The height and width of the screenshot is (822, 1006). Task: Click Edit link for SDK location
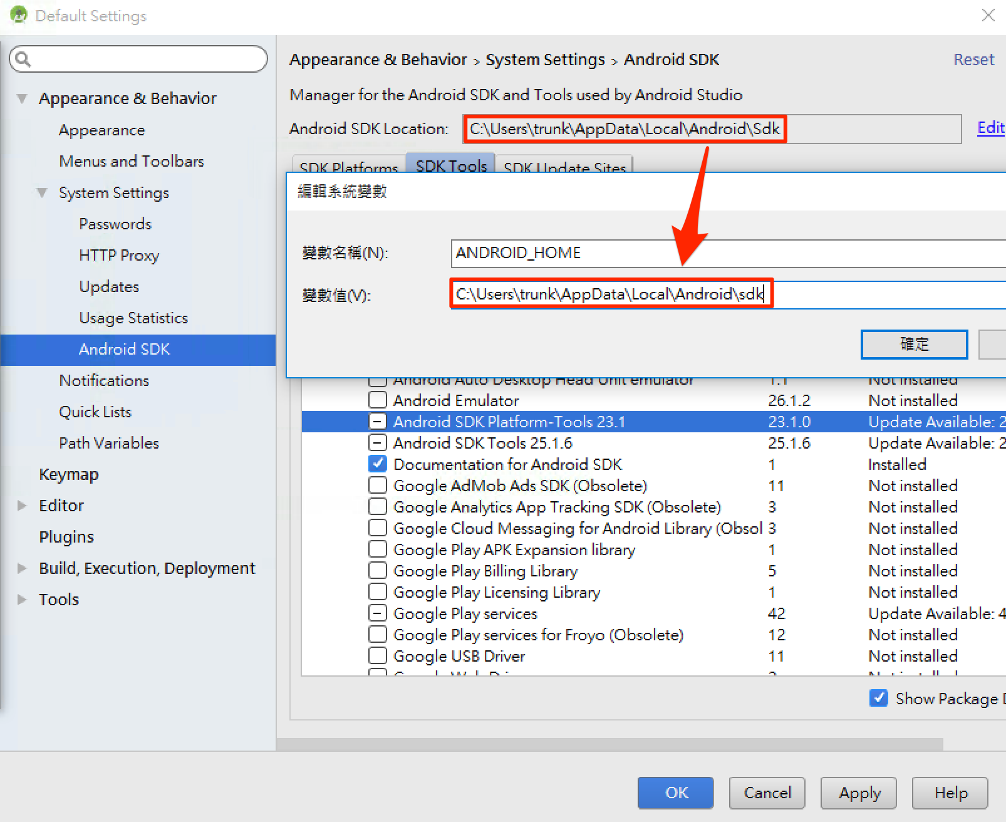click(x=991, y=128)
